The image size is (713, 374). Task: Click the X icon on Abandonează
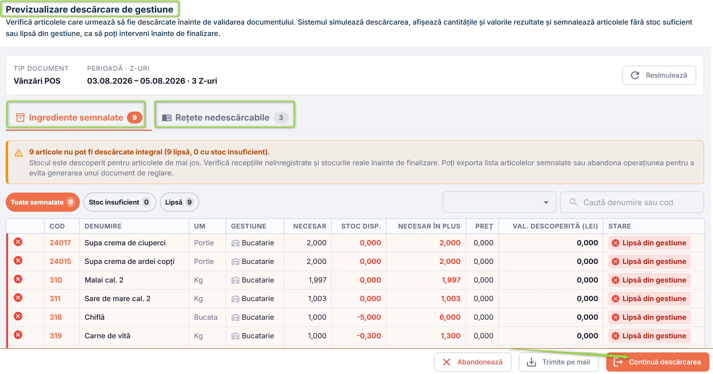[447, 362]
